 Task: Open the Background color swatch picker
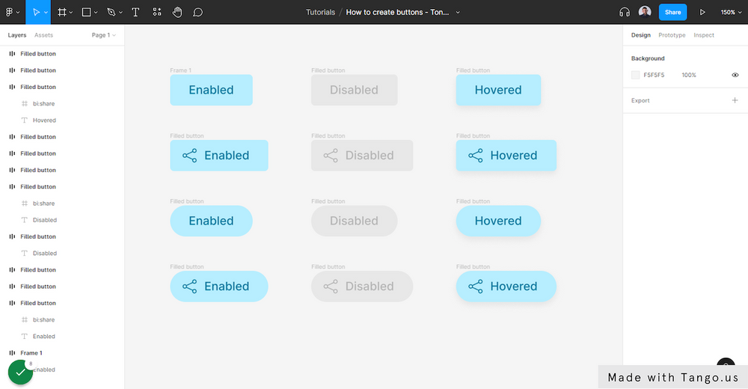click(635, 75)
